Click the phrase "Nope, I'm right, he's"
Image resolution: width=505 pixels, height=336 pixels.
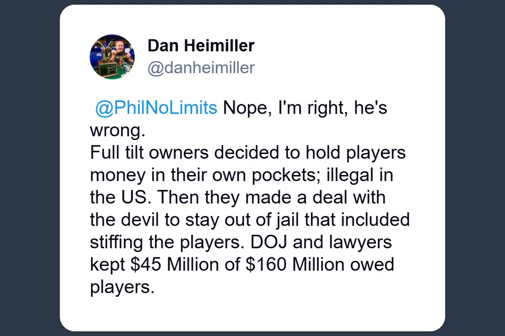point(305,108)
